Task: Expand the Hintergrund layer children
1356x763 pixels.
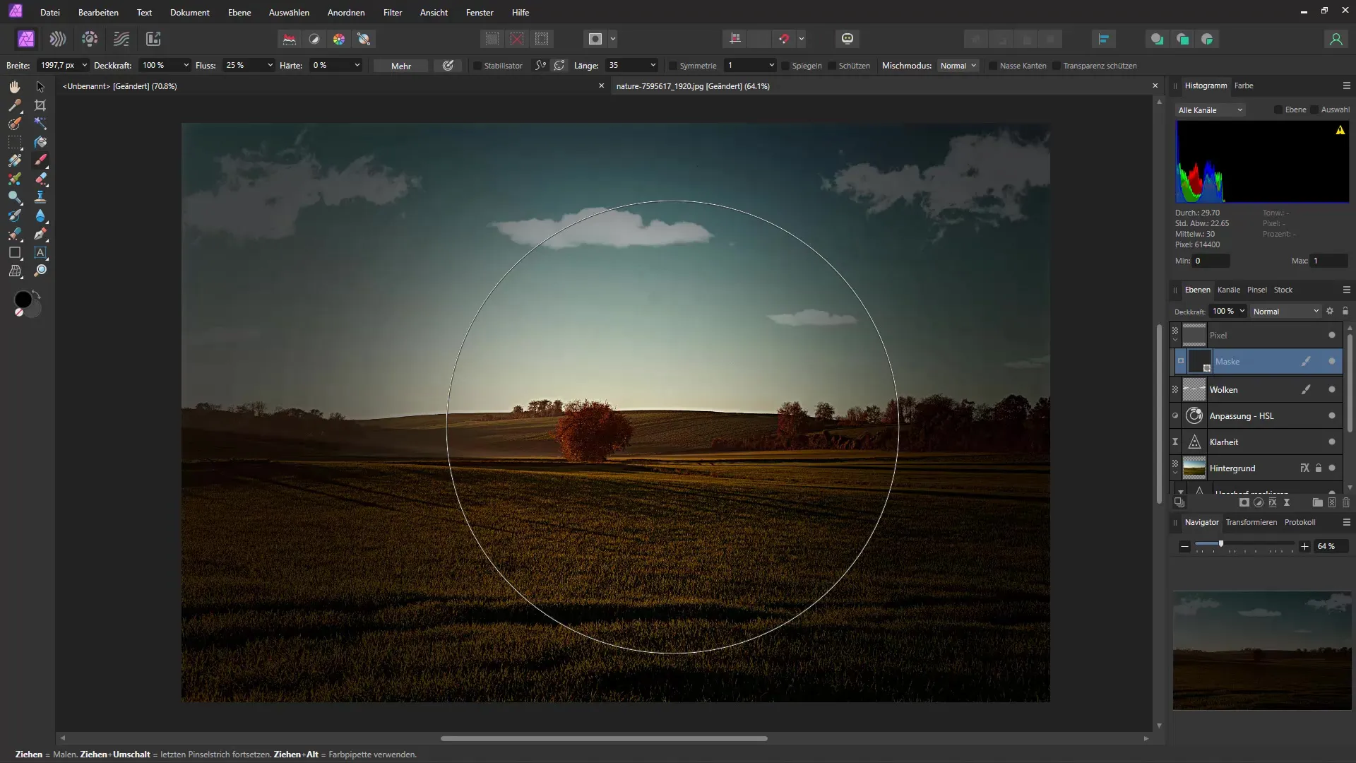Action: pyautogui.click(x=1175, y=471)
